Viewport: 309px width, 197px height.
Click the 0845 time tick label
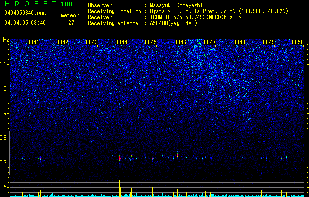(151, 42)
